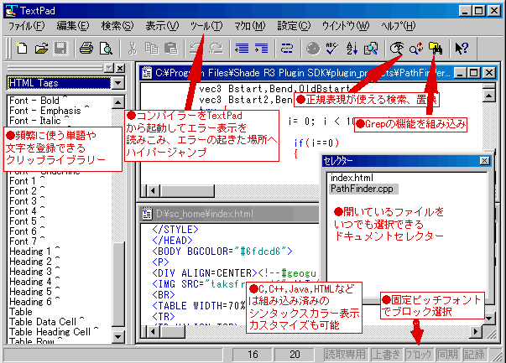This screenshot has width=506, height=363.
Task: Close the セレクター window
Action: coord(484,161)
